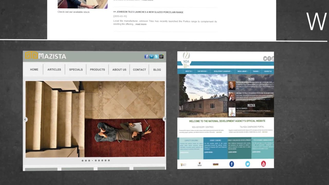Expand NDA Development Leadership dropdown

pos(223,71)
